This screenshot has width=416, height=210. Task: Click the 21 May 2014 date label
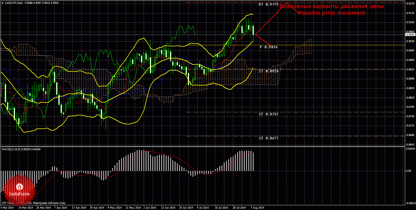[133, 208]
